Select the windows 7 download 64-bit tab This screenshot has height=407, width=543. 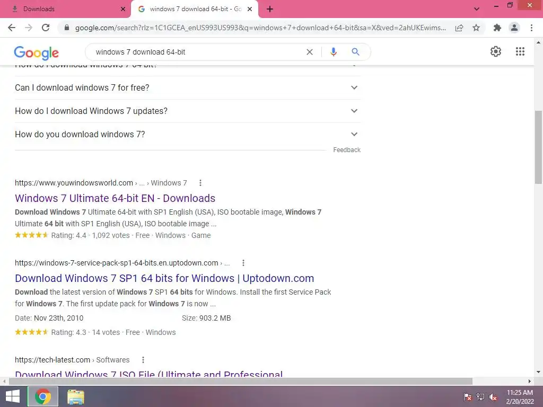click(x=195, y=9)
